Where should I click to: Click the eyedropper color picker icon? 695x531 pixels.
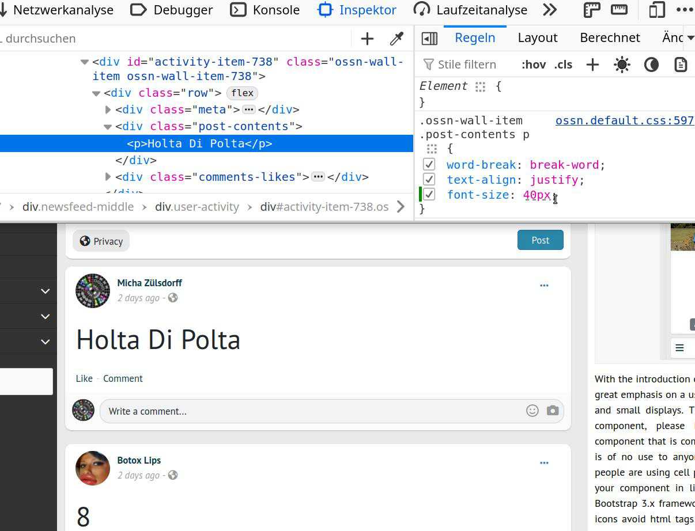coord(396,39)
